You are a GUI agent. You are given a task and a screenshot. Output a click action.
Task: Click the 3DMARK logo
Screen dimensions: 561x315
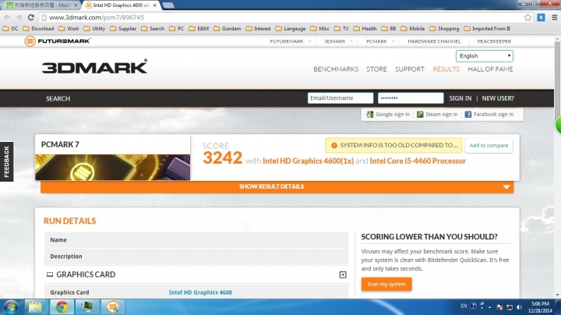pos(94,66)
